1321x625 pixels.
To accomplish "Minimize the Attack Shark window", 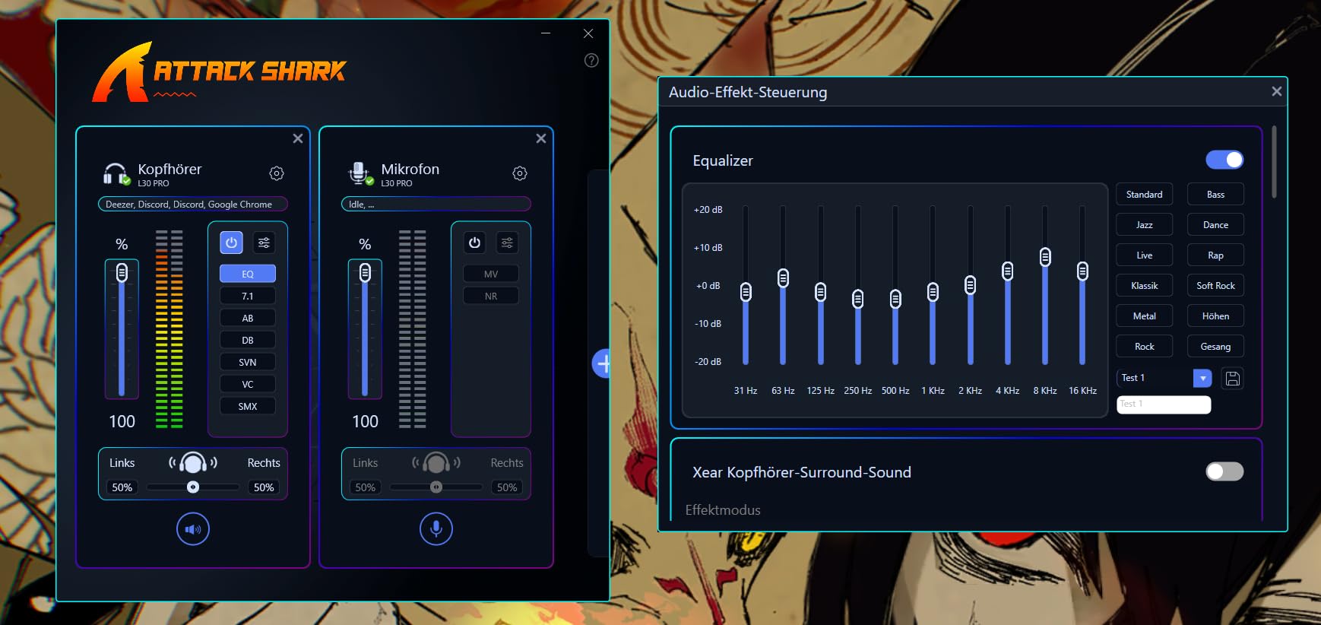I will (546, 33).
